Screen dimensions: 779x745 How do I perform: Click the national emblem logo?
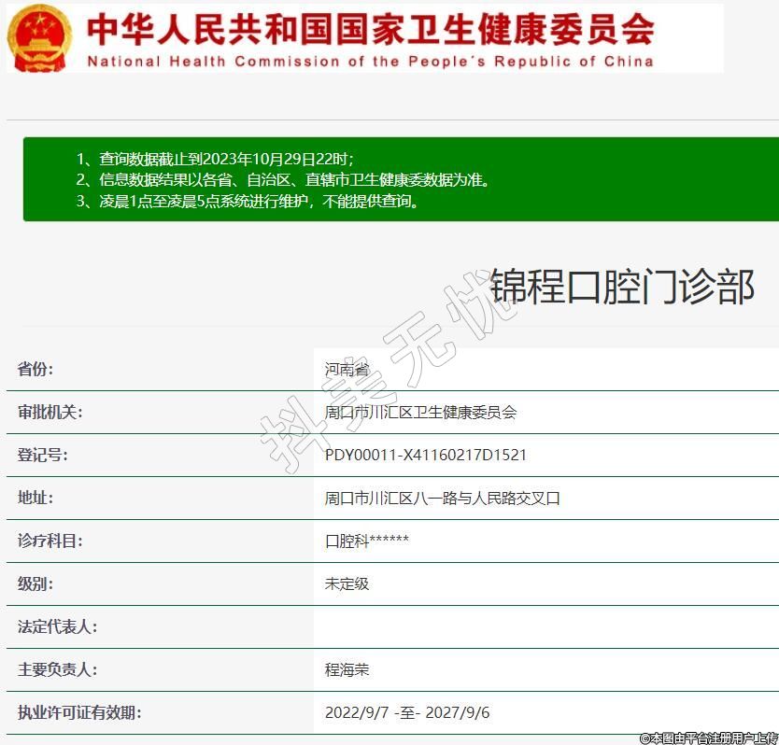(x=39, y=37)
